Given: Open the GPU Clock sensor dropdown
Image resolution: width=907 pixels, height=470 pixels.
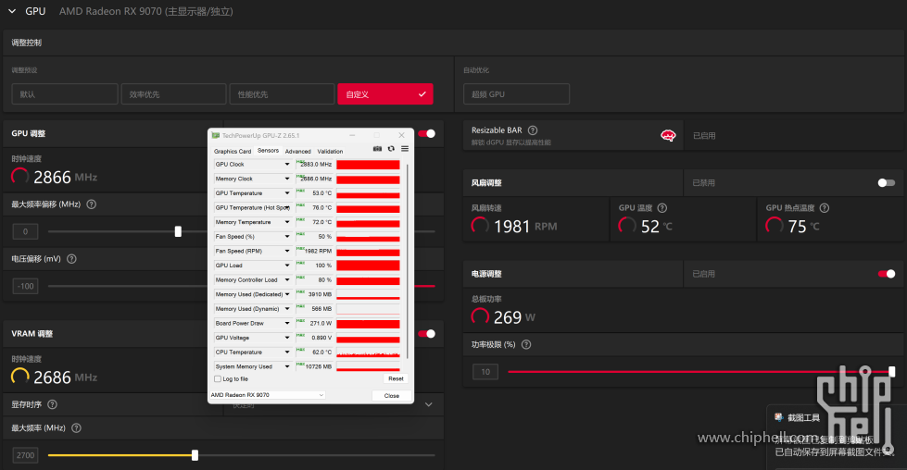Looking at the screenshot, I should click(287, 165).
